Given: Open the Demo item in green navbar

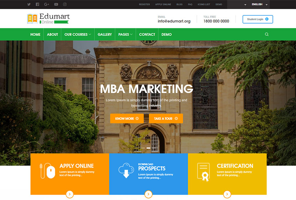Looking at the screenshot, I should point(167,34).
